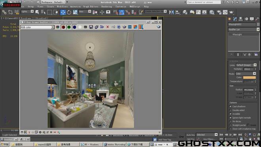261x147 pixels.
Task: Open the light Color swatch
Action: pyautogui.click(x=249, y=77)
